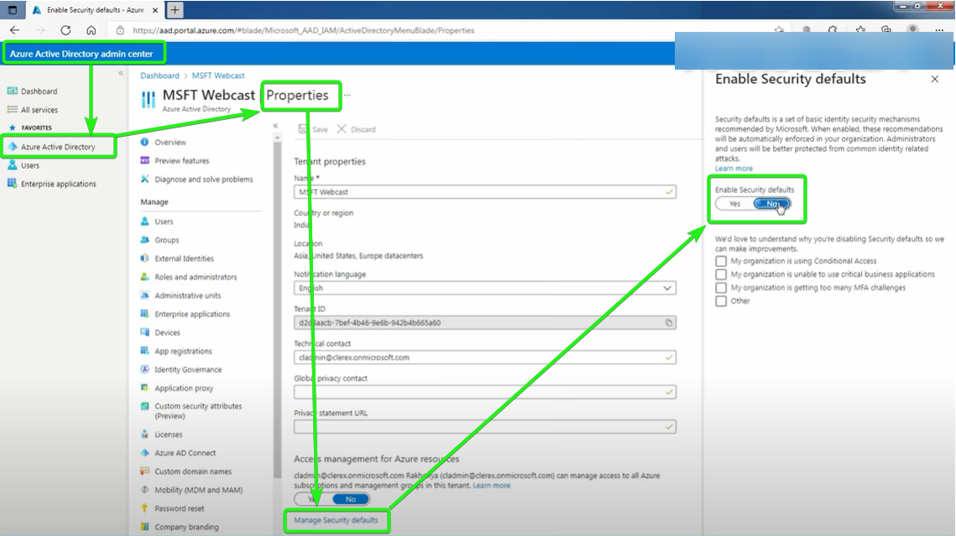The height and width of the screenshot is (536, 956).
Task: Close the Enable Security defaults panel
Action: 935,80
